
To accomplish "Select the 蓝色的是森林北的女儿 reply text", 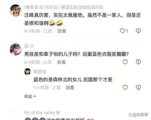I will click(x=73, y=80).
